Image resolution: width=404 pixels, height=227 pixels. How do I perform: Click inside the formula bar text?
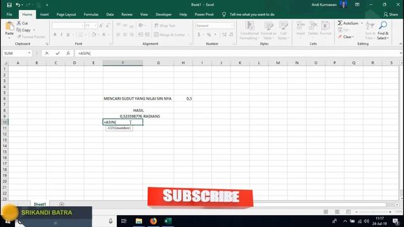click(85, 53)
